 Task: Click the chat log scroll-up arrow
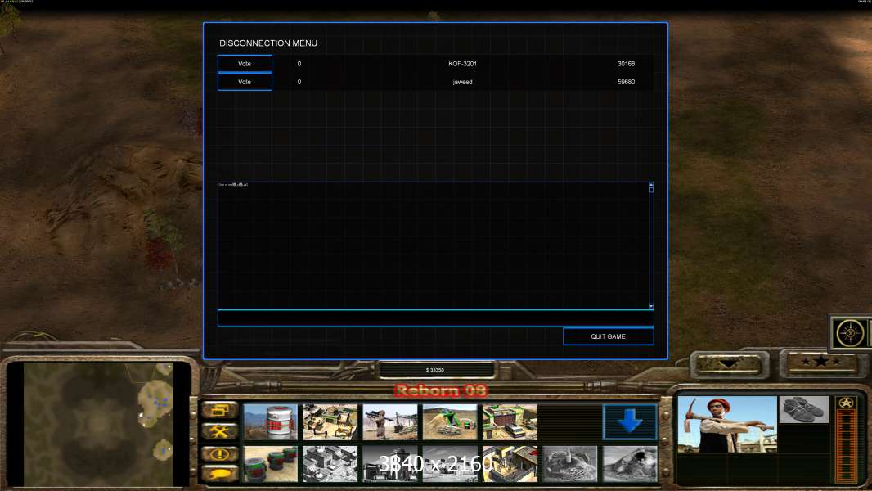(650, 185)
